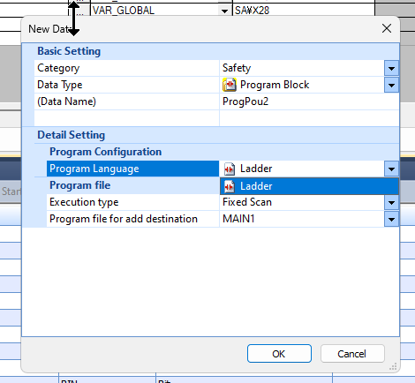Click the SA¥X28 cell behind the dialog
The height and width of the screenshot is (383, 415).
[x=304, y=11]
